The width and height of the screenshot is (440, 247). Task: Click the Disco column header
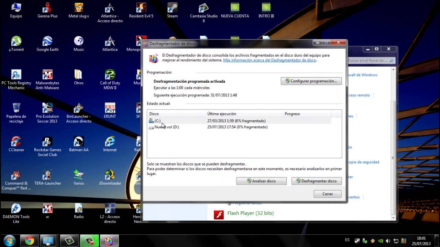point(176,114)
